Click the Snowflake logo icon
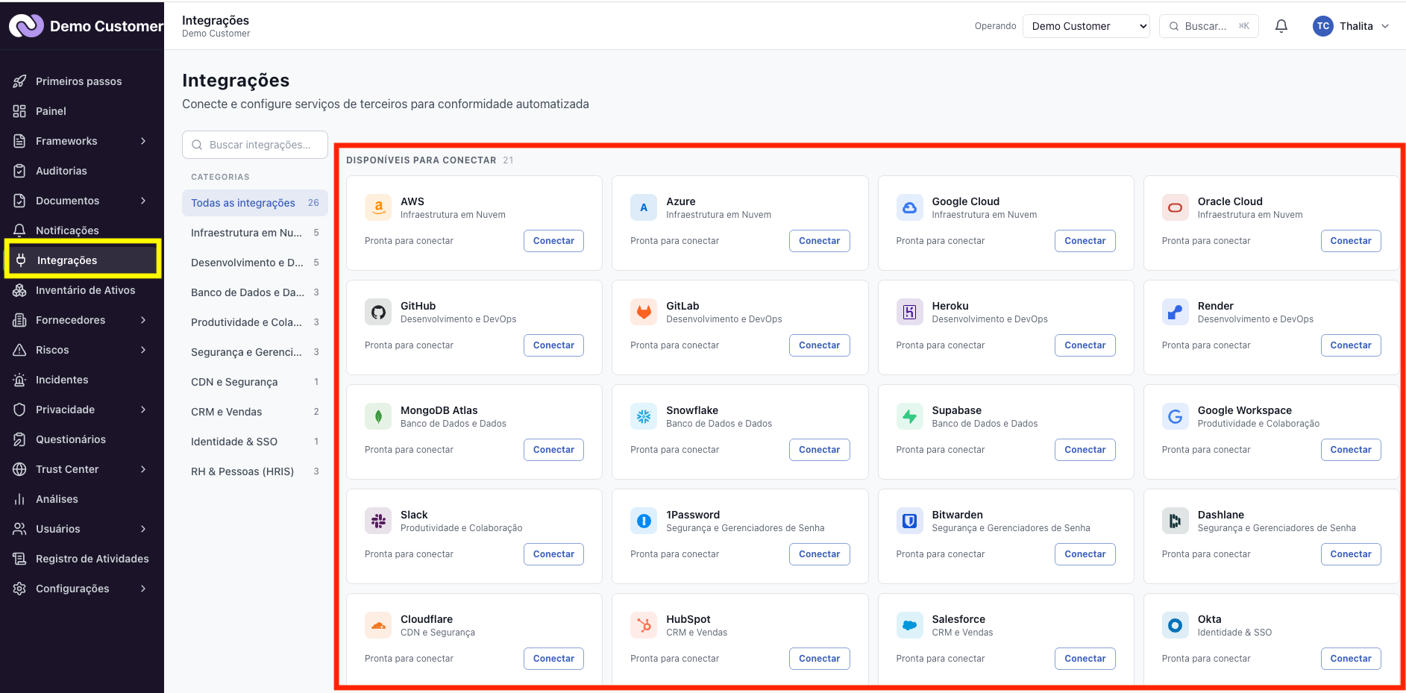 644,416
